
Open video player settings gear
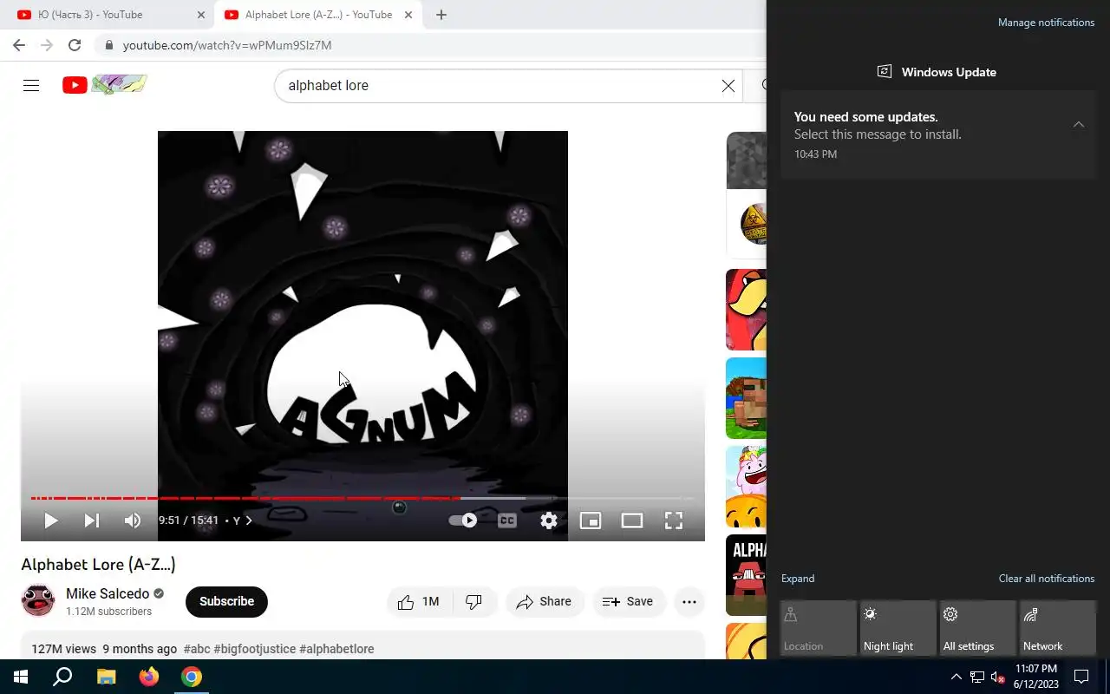point(549,520)
